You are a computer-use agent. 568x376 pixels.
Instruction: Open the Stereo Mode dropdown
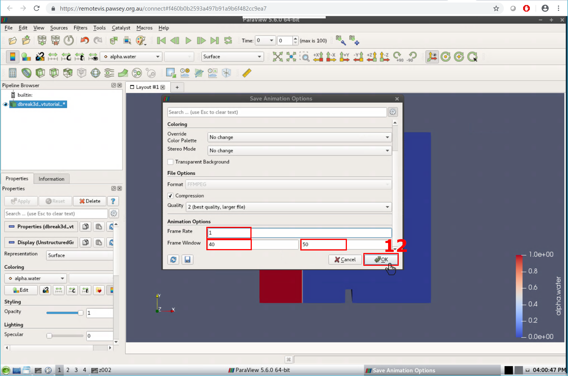pos(299,151)
